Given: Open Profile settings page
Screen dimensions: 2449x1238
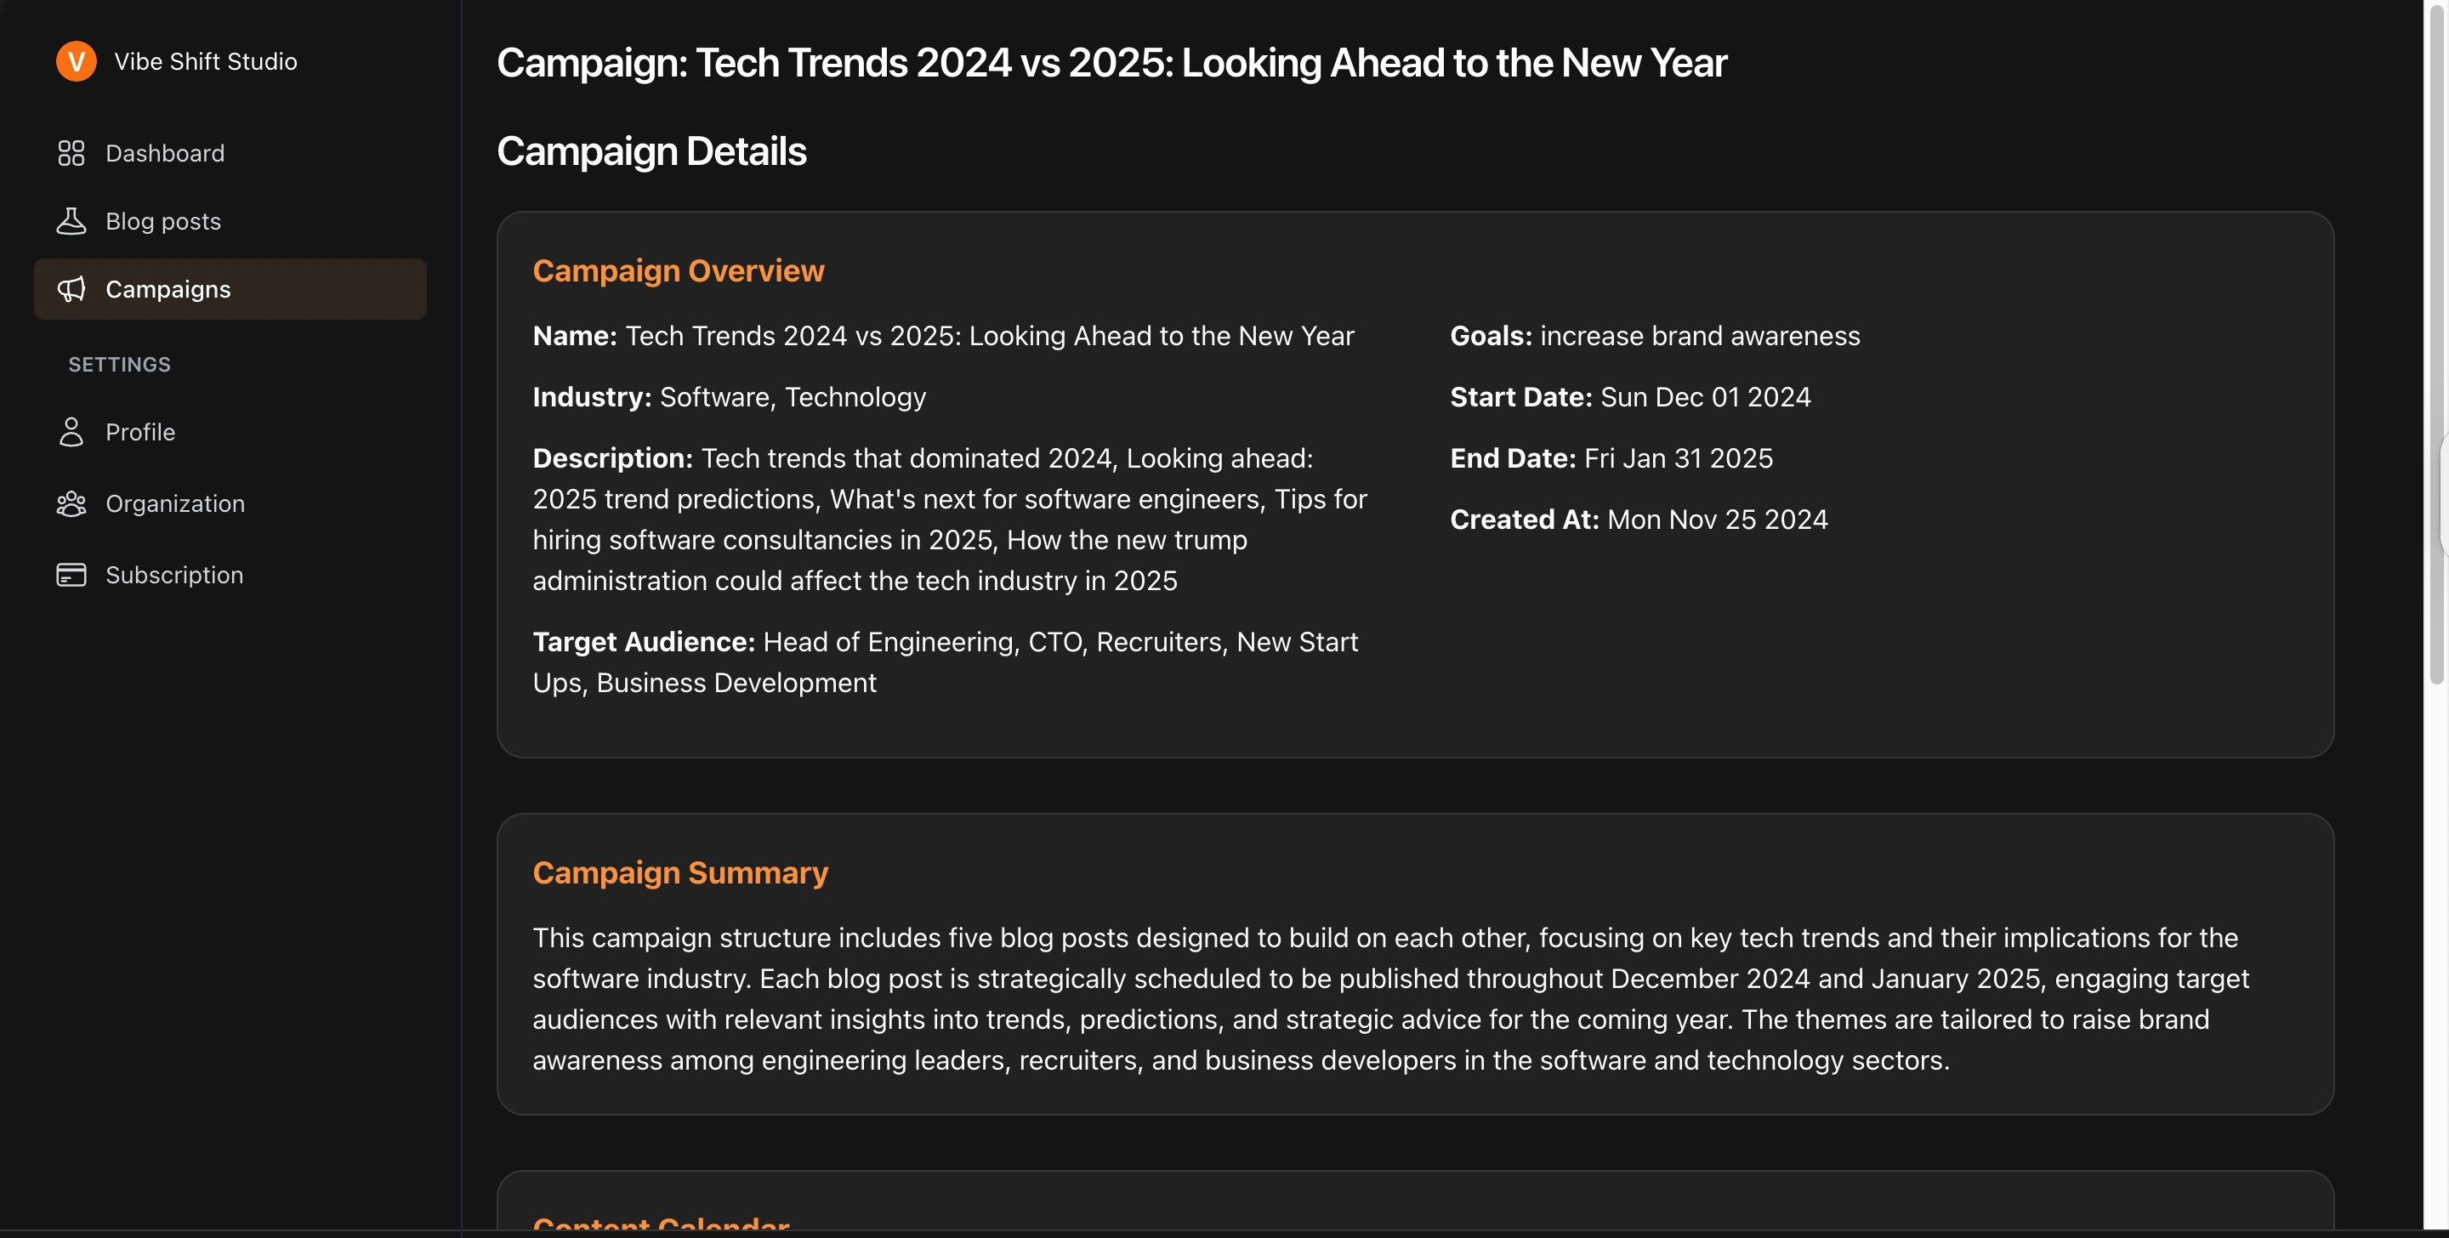Looking at the screenshot, I should 139,432.
